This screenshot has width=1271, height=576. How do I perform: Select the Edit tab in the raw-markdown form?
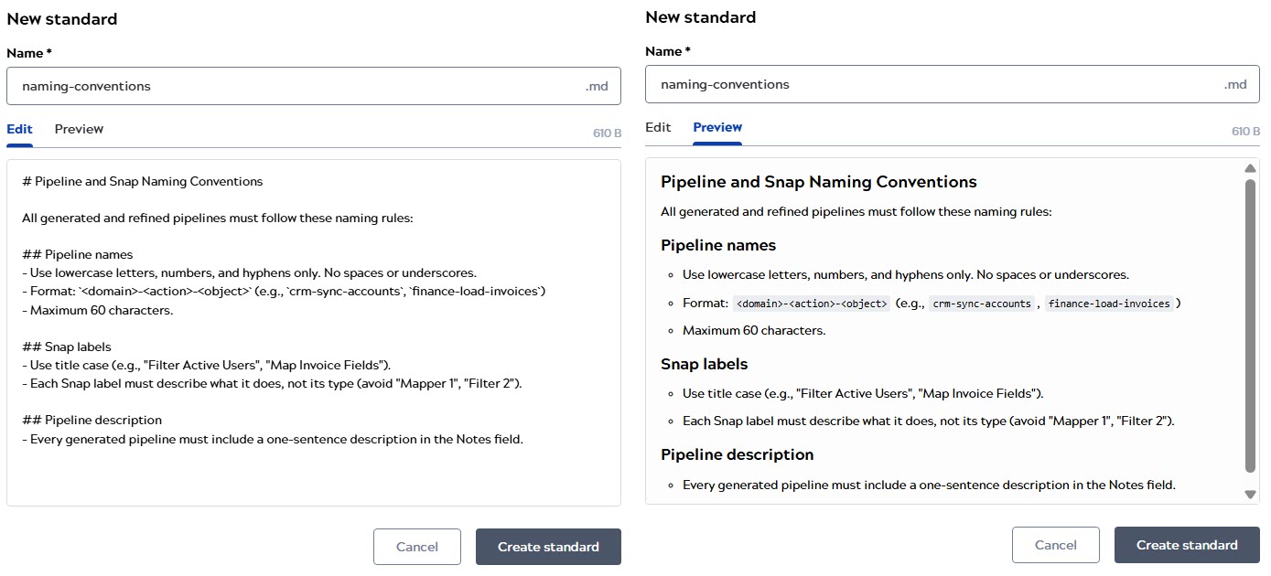click(19, 129)
